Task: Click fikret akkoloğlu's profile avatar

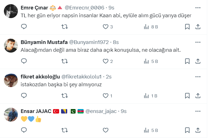Action: pos(11,80)
